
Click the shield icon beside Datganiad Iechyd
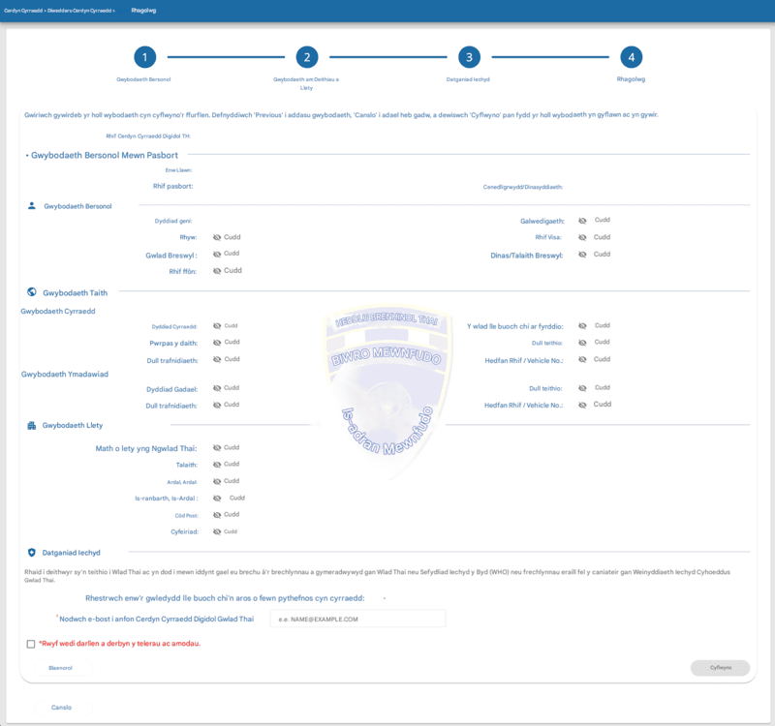[x=32, y=553]
